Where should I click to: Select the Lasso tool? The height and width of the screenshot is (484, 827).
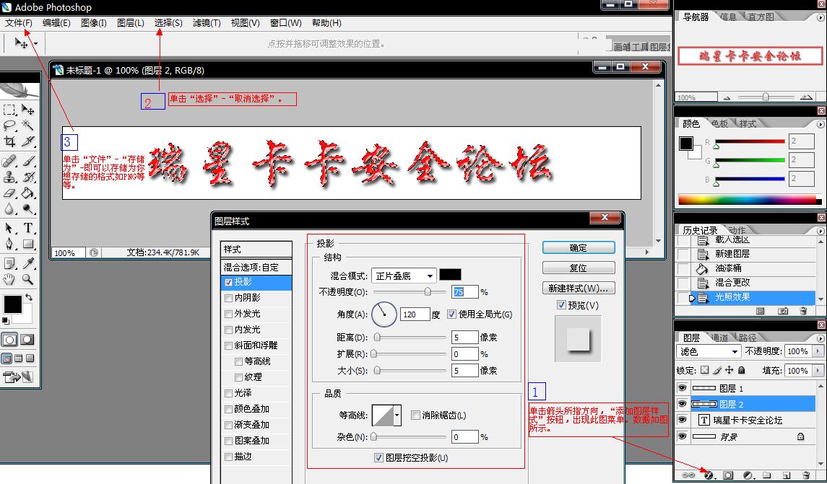pyautogui.click(x=9, y=126)
